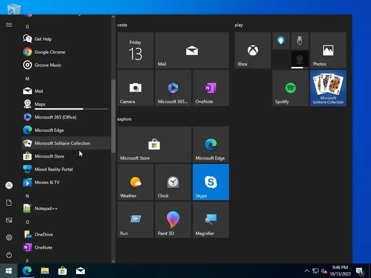Screen dimensions: 371x278
Task: Open the network status tray icon
Action: click(316, 271)
